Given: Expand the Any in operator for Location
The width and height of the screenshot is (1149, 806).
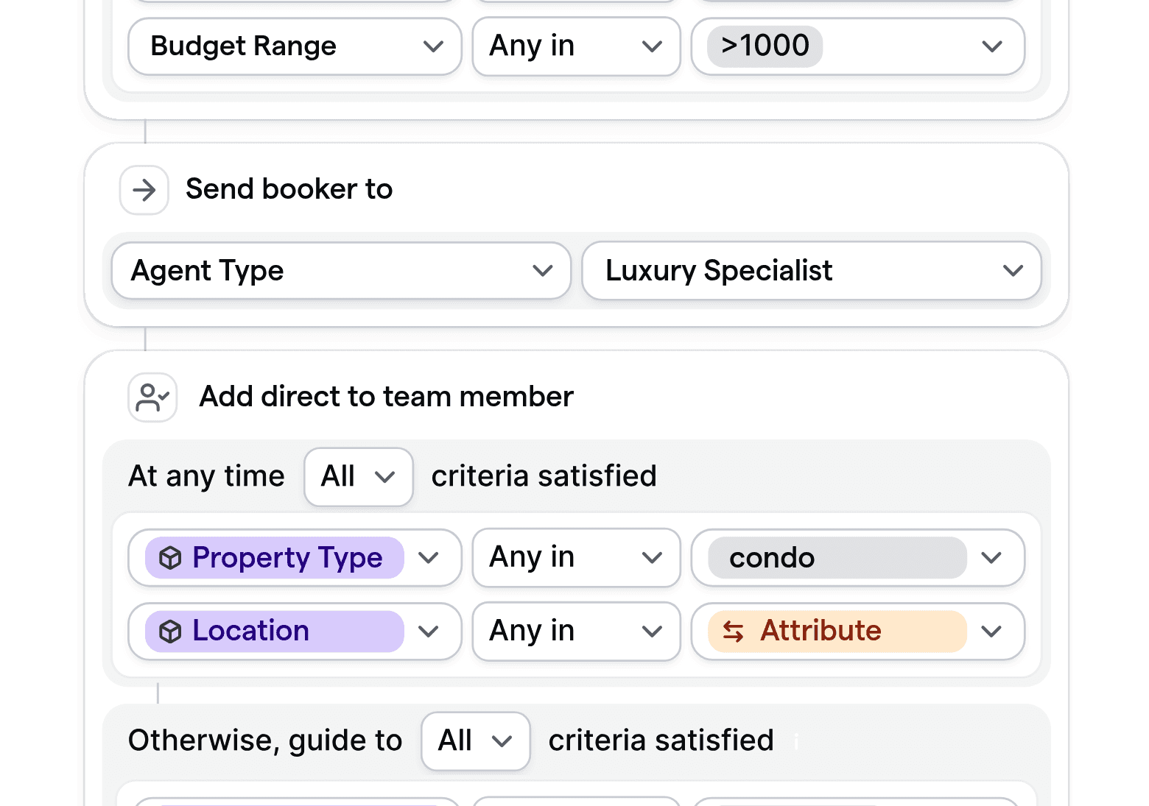Looking at the screenshot, I should (x=653, y=631).
